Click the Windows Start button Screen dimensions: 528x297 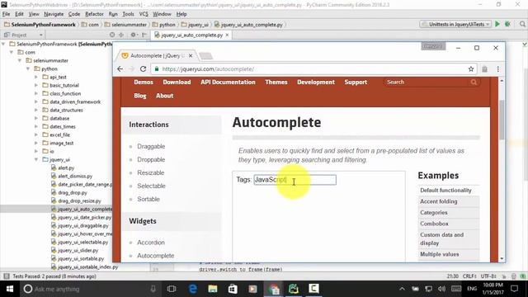pos(9,289)
